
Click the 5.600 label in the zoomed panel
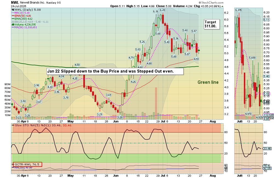(252, 58)
